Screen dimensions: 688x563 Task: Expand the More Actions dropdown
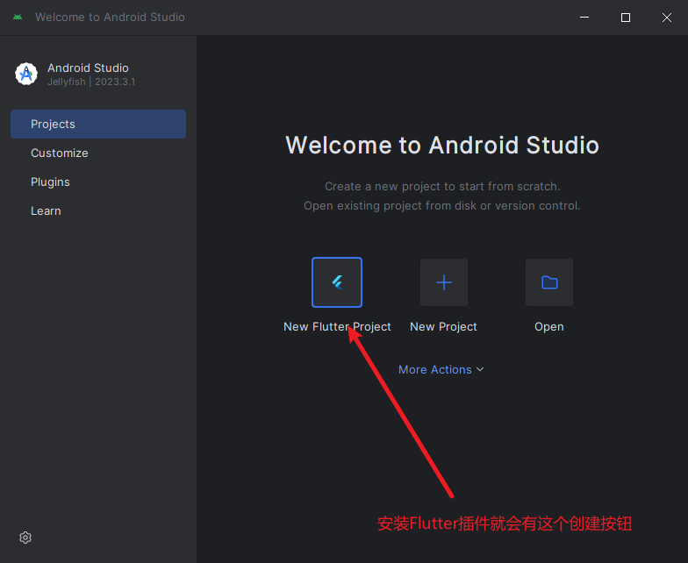tap(435, 370)
